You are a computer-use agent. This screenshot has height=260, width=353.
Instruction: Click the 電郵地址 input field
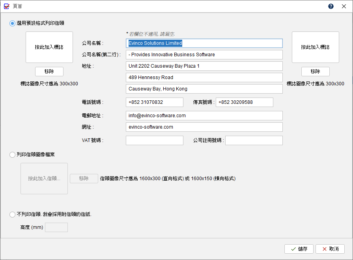[204, 116]
